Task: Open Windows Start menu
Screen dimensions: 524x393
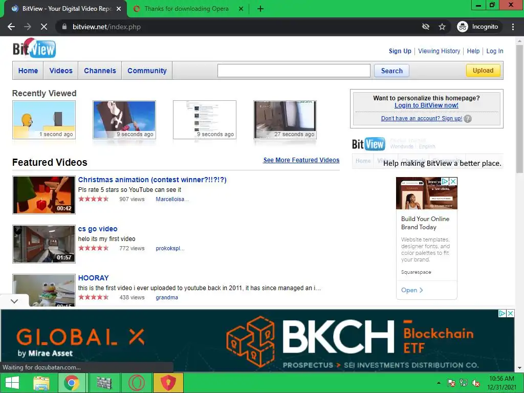Action: pyautogui.click(x=12, y=383)
